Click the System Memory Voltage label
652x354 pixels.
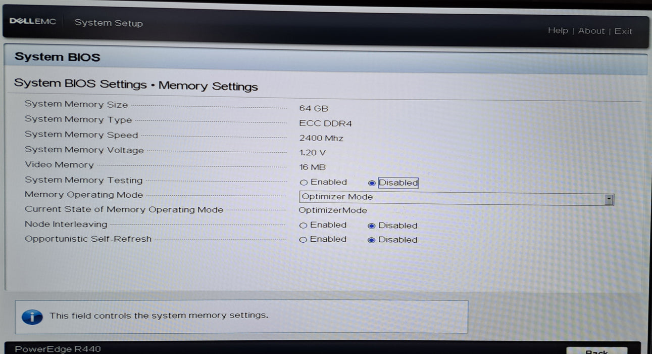pyautogui.click(x=84, y=150)
